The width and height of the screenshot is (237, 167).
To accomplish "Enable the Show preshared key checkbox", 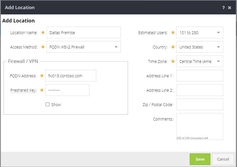I will coord(48,104).
